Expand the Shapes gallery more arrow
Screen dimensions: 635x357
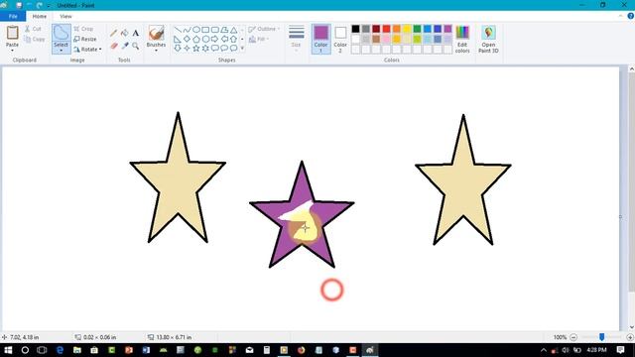point(242,49)
